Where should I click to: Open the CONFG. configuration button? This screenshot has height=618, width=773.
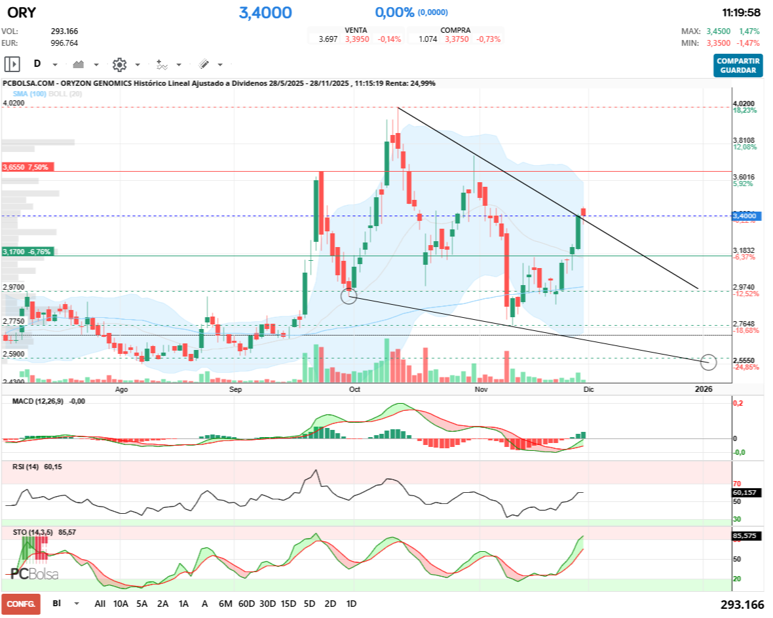pyautogui.click(x=20, y=604)
